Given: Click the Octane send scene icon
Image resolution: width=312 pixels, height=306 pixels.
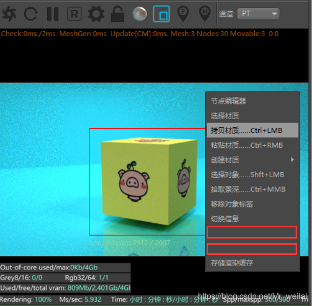Looking at the screenshot, I should (x=9, y=14).
